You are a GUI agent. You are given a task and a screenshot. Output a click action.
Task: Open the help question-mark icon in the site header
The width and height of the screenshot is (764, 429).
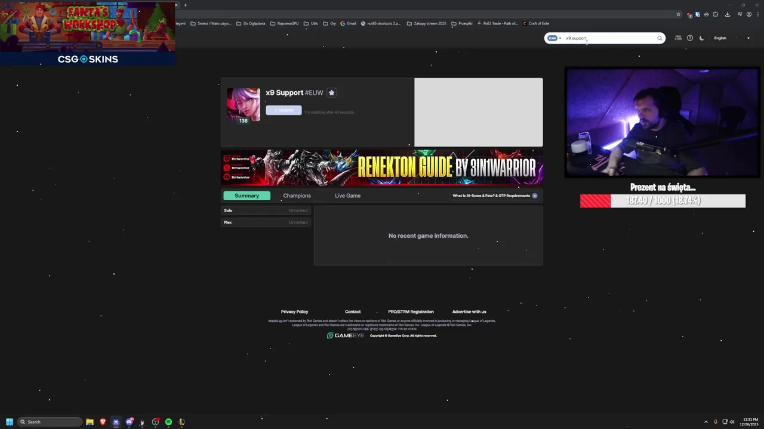690,38
